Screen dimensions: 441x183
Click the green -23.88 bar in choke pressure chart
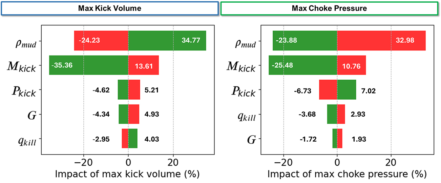[304, 40]
